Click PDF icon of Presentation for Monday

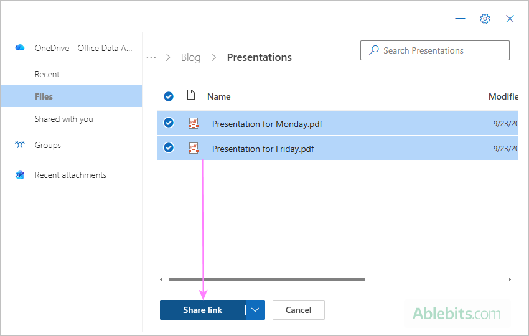point(194,123)
